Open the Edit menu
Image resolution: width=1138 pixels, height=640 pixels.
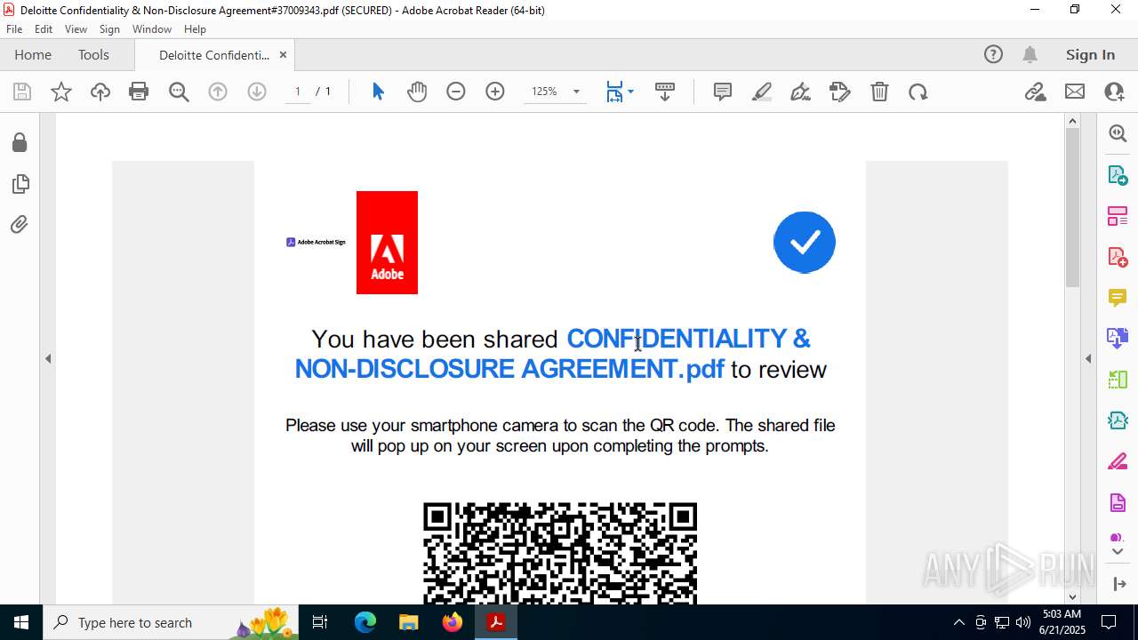44,29
